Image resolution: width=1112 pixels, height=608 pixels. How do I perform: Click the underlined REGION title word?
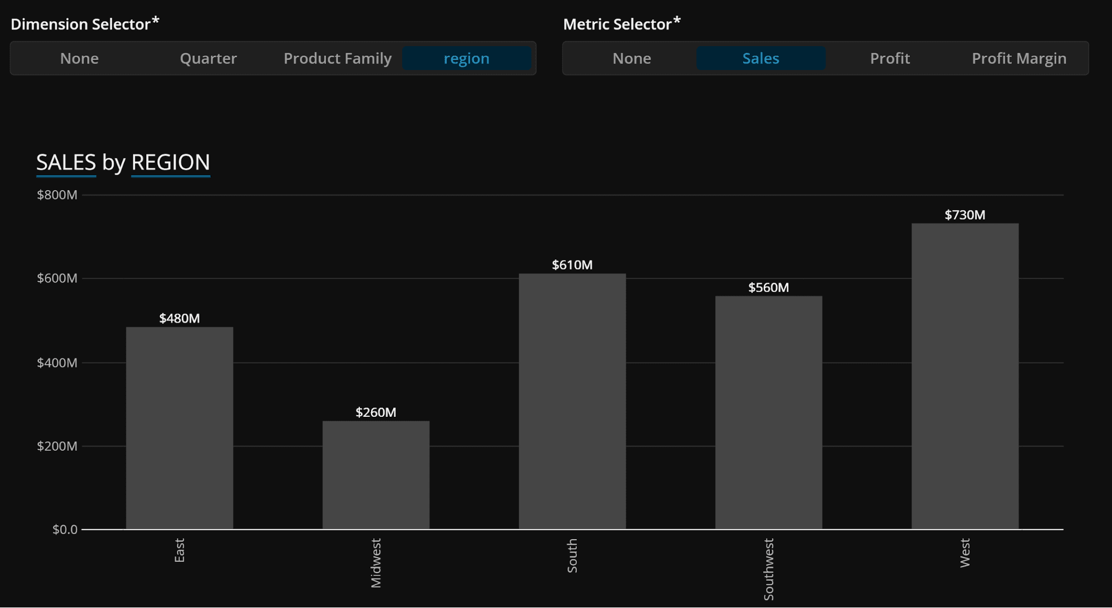170,162
